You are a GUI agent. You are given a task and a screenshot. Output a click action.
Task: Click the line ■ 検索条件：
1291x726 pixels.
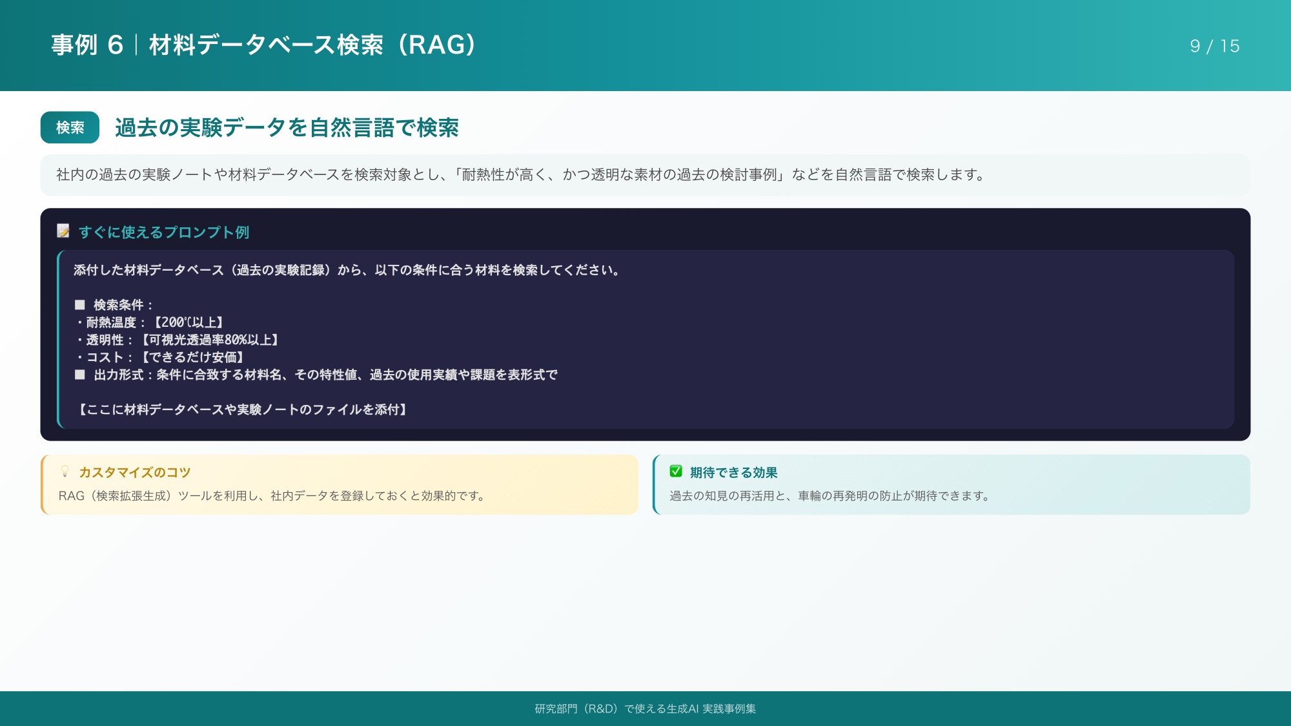click(x=114, y=305)
